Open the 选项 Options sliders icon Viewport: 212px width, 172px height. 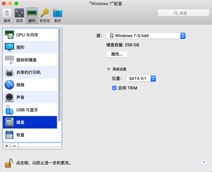(x=19, y=13)
